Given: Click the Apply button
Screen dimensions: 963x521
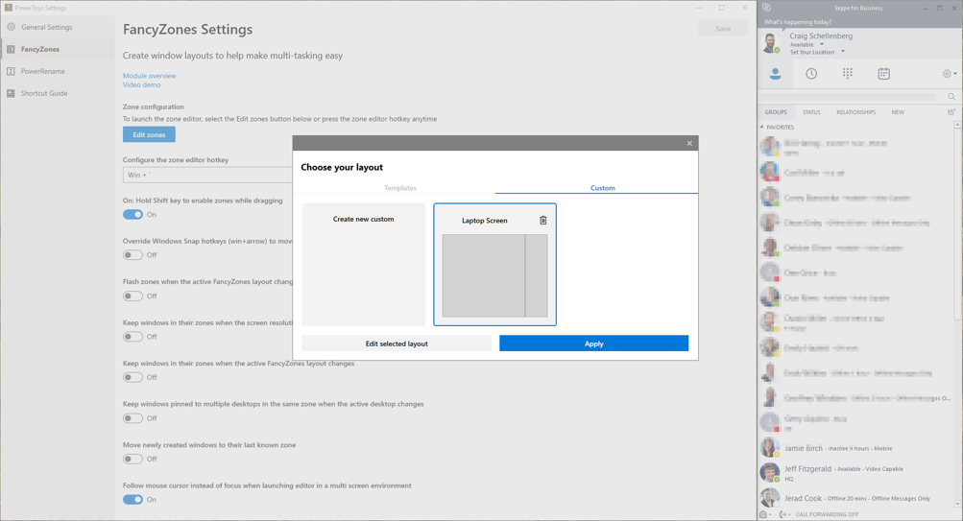Looking at the screenshot, I should 593,343.
